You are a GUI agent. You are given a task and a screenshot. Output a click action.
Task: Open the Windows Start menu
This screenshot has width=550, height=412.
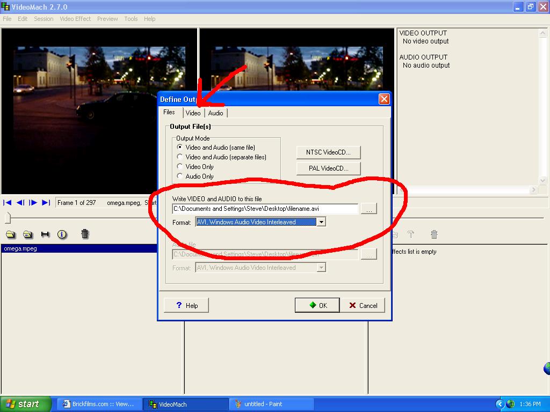point(26,404)
